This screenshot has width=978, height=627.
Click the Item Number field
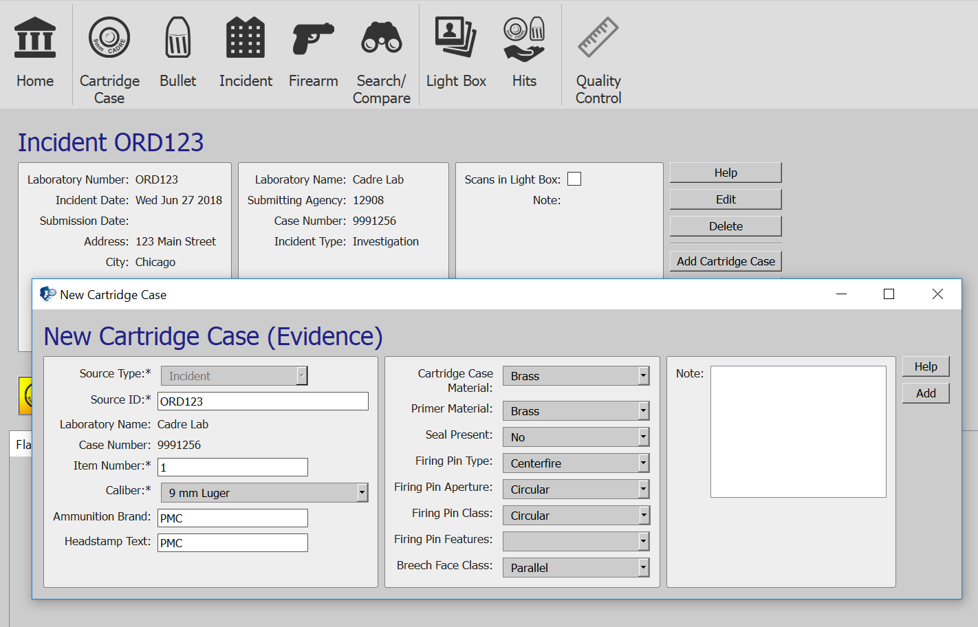pyautogui.click(x=232, y=467)
